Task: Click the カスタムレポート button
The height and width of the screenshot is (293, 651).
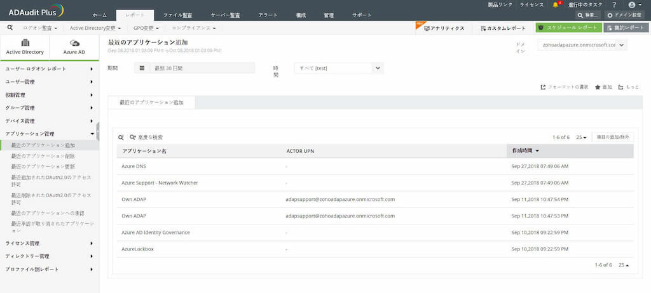Action: [504, 28]
